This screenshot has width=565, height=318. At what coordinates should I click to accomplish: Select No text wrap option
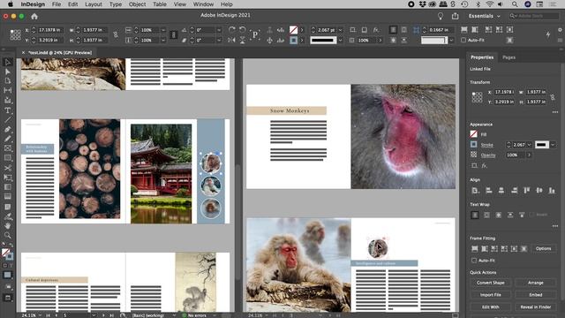475,215
